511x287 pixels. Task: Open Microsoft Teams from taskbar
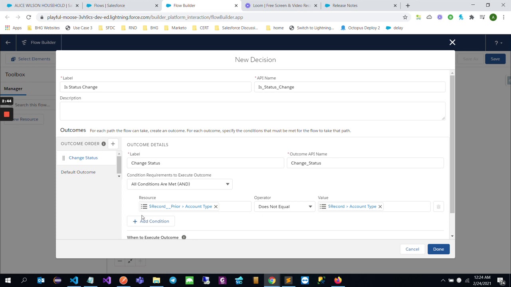coord(140,280)
